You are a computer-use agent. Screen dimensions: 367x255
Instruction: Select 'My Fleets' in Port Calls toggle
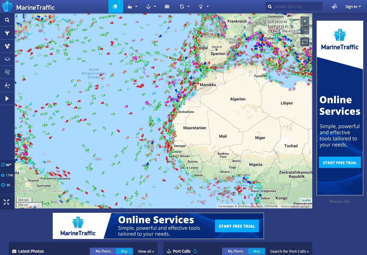[235, 251]
